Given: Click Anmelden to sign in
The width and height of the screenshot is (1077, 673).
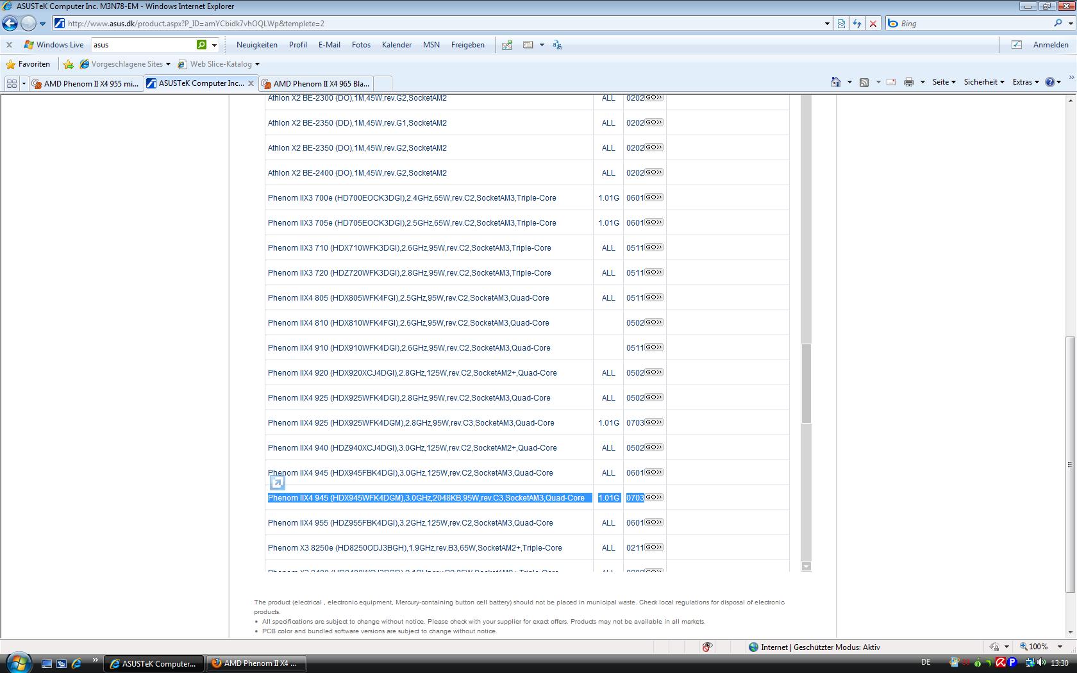Looking at the screenshot, I should tap(1051, 45).
